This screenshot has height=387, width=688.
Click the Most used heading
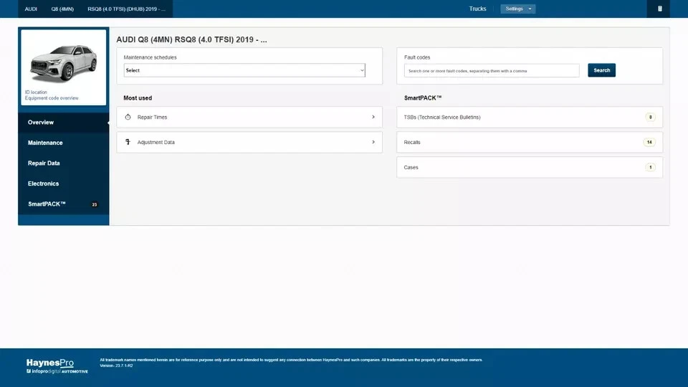click(138, 98)
